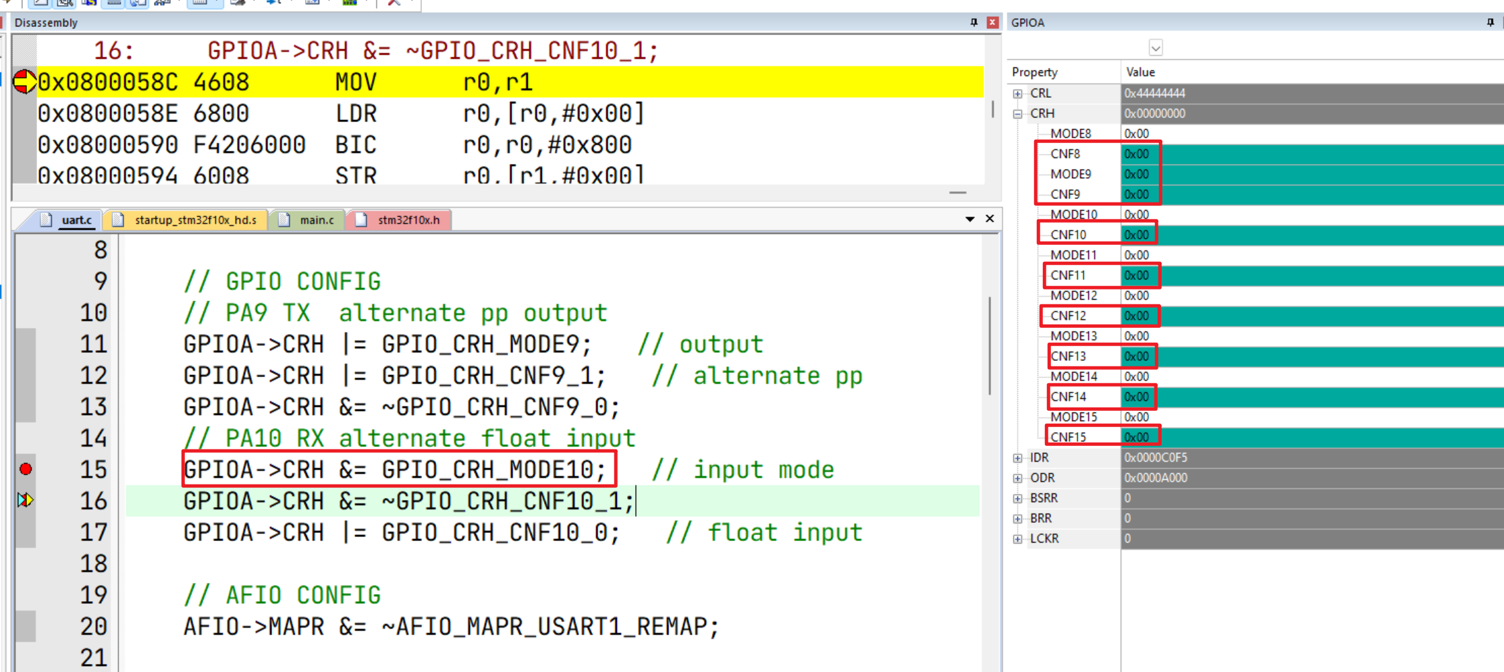Click the CNF10 value field 0x00
Image resolution: width=1504 pixels, height=672 pixels.
(1312, 235)
